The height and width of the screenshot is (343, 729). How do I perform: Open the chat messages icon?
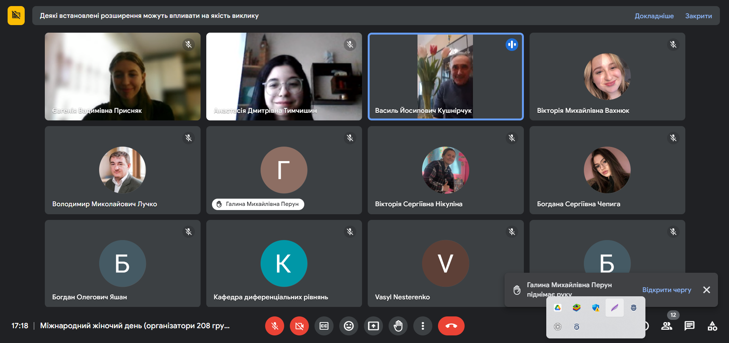pyautogui.click(x=689, y=326)
